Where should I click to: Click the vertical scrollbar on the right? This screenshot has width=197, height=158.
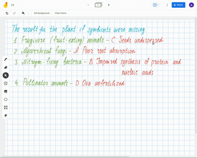tap(196, 75)
